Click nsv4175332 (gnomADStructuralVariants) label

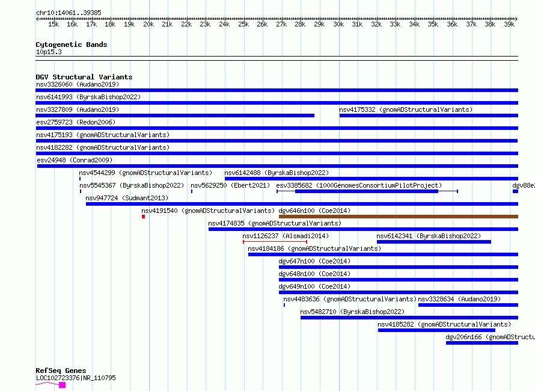click(406, 109)
